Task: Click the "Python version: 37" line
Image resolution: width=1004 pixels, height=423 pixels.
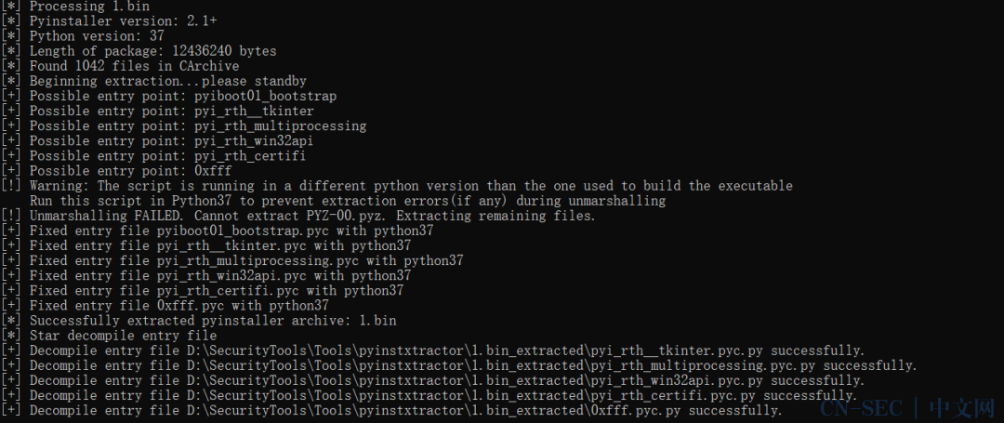Action: click(x=83, y=36)
